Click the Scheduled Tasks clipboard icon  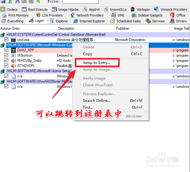click(x=112, y=21)
